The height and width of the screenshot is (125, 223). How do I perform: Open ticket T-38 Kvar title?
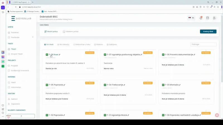[x=54, y=54]
